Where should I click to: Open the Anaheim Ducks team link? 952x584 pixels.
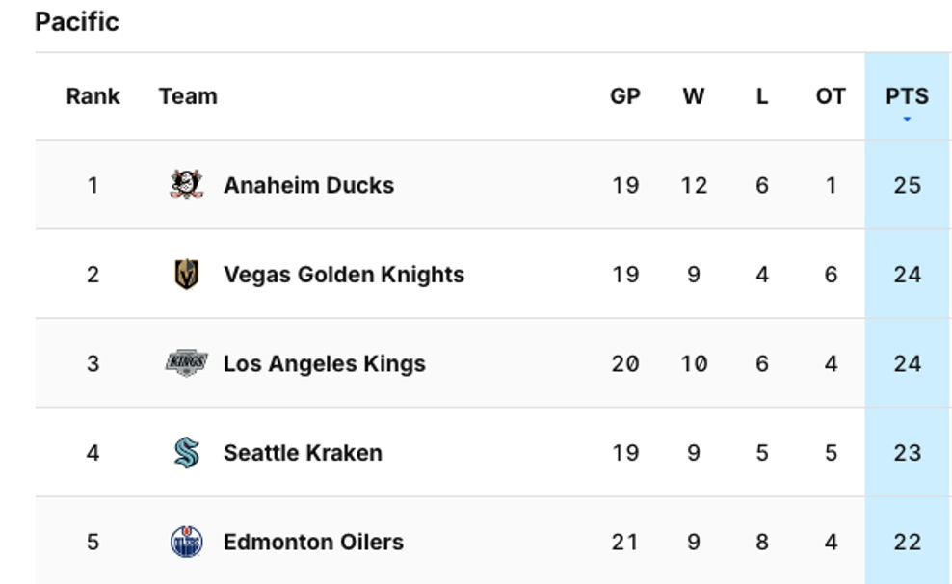(308, 185)
